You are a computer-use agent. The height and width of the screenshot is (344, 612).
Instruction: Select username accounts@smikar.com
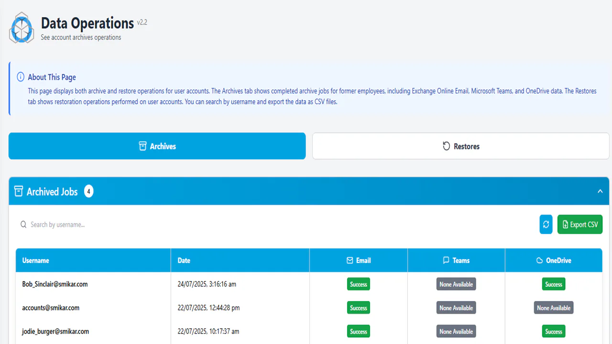[51, 308]
